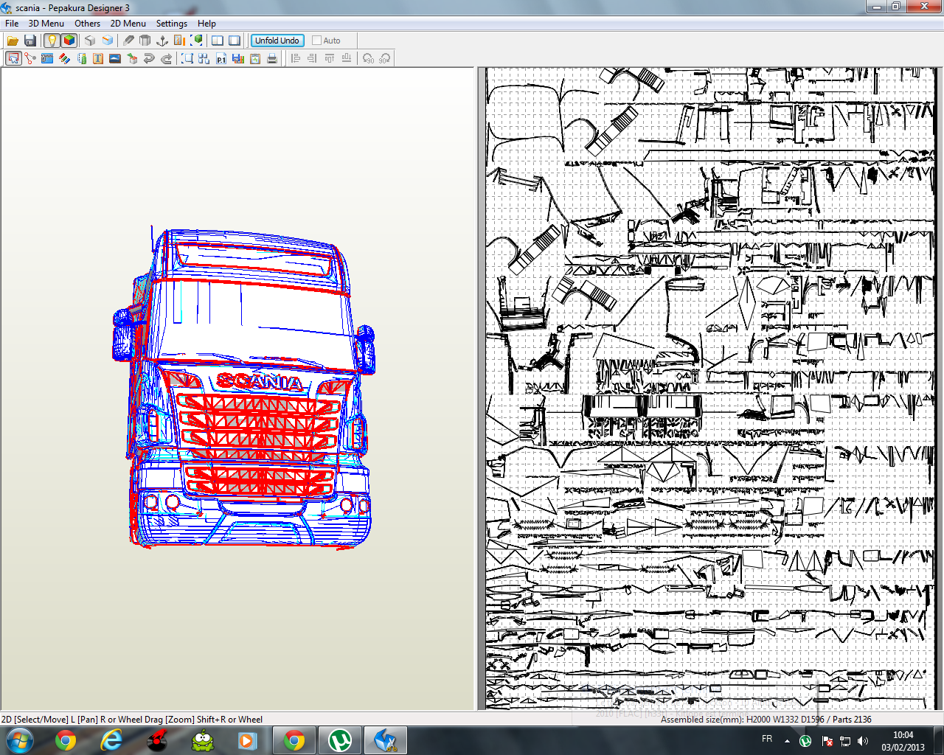The height and width of the screenshot is (755, 944).
Task: Open Internet Explorer from the taskbar
Action: (x=111, y=740)
